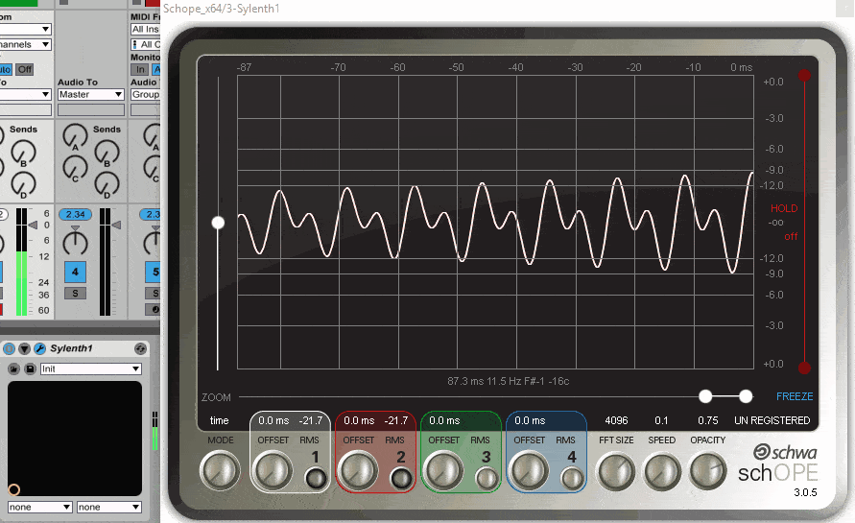This screenshot has height=523, width=855.
Task: Toggle channel 2 RMS button in Schope
Action: pyautogui.click(x=401, y=478)
